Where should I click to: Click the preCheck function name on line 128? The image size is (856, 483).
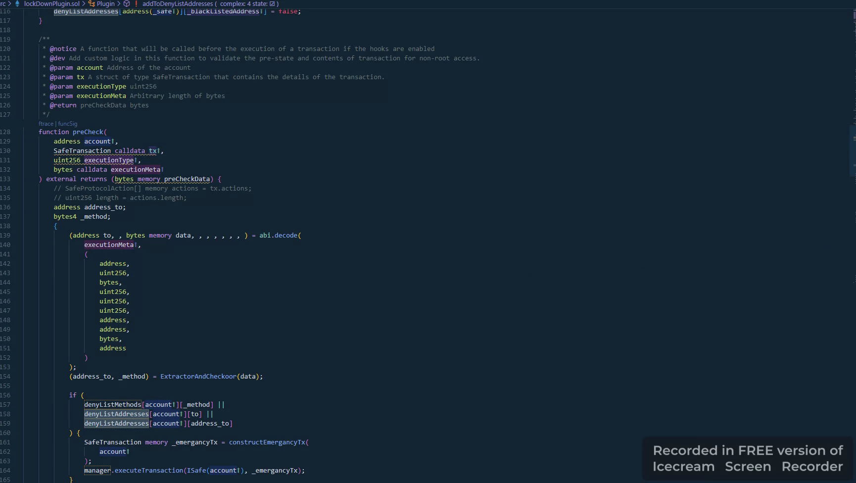88,132
